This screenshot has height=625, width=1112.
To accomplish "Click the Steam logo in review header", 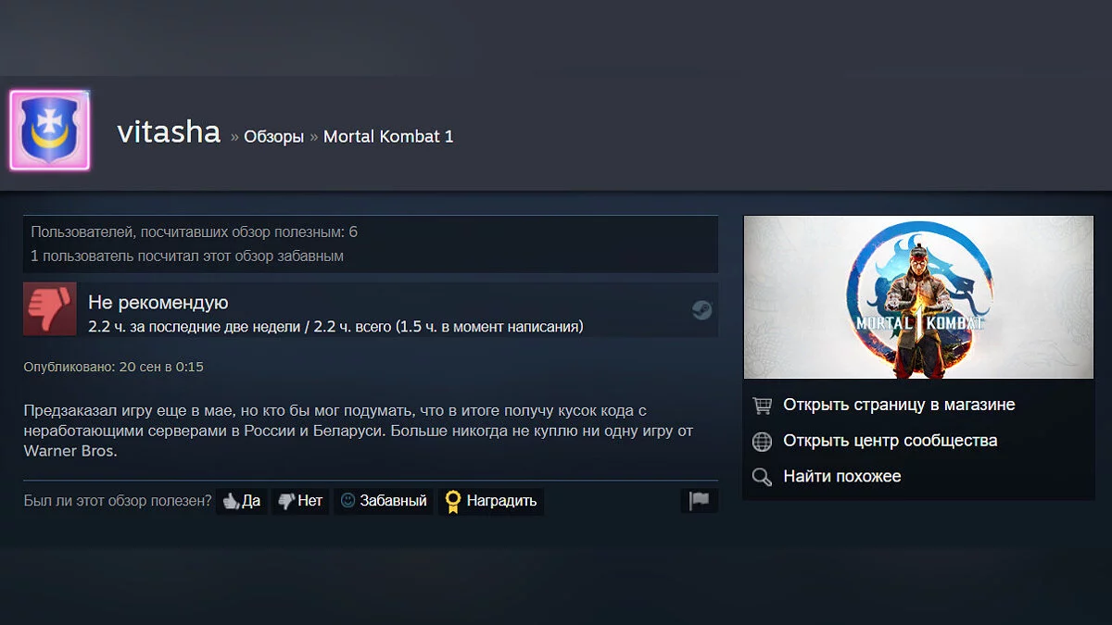I will (x=702, y=309).
